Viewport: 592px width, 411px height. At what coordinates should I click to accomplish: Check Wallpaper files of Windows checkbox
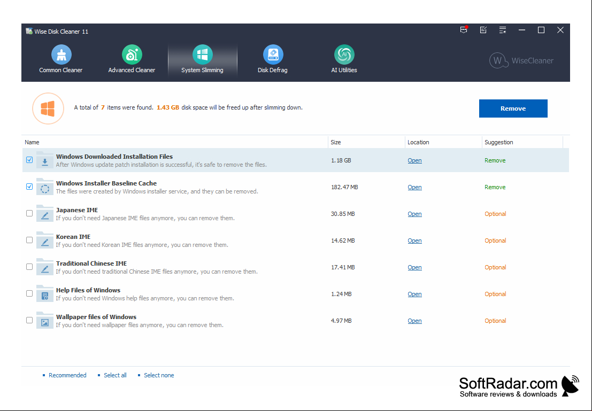tap(29, 321)
